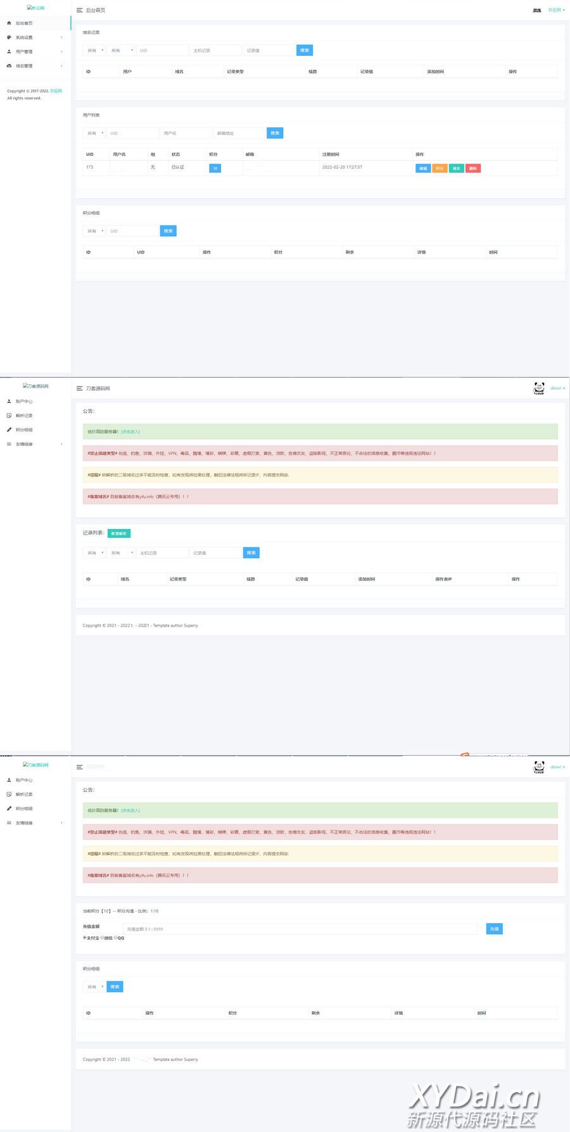Viewport: 570px width, 1132px height.
Task: Click the blue 充值 button
Action: (494, 929)
